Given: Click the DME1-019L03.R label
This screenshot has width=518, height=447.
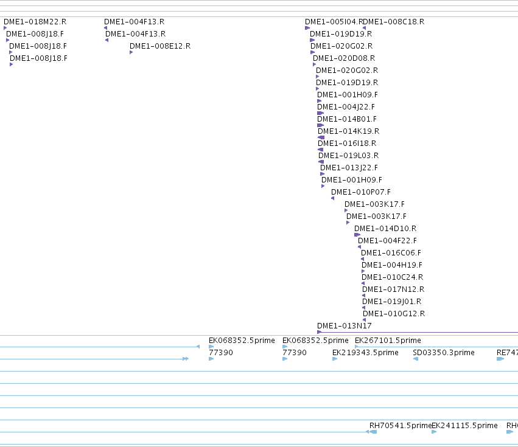Looking at the screenshot, I should tap(349, 156).
